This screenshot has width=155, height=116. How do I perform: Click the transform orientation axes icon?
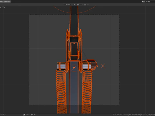click(65, 5)
